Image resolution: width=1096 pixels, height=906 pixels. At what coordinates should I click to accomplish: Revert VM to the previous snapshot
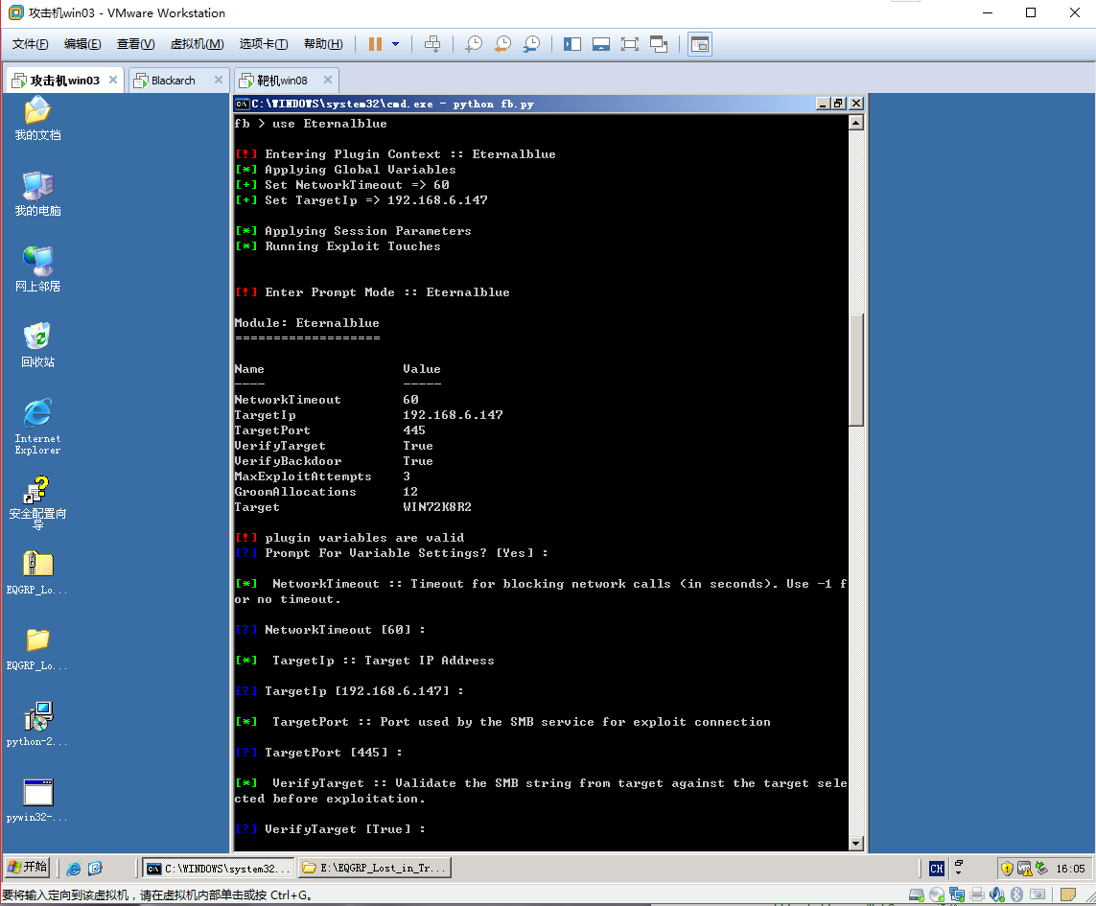(x=502, y=44)
